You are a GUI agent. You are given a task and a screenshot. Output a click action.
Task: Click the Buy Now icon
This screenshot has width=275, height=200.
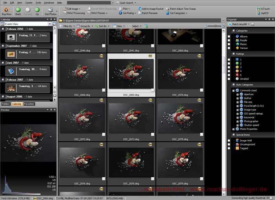[x=6, y=10]
